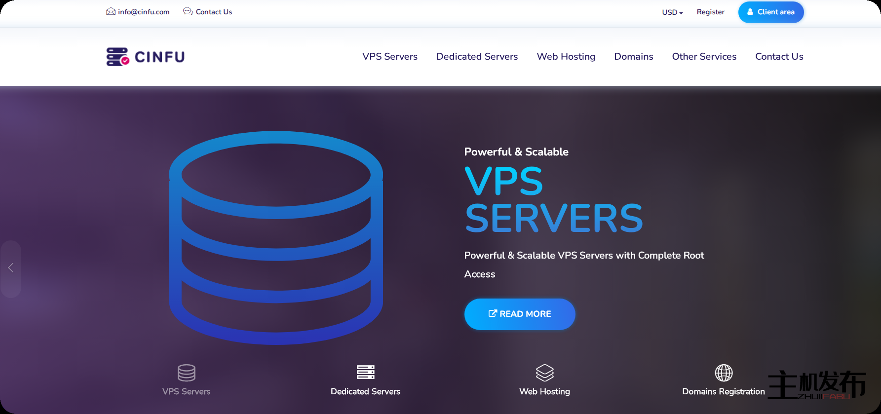Go to previous slide with left chevron

pyautogui.click(x=11, y=268)
